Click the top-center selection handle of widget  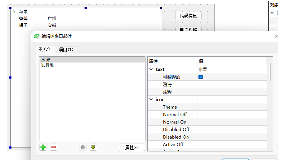coord(86,8)
